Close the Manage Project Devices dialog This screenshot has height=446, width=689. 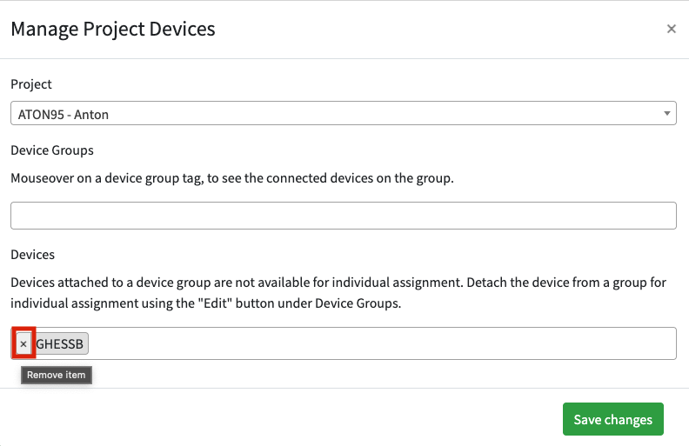click(x=671, y=29)
